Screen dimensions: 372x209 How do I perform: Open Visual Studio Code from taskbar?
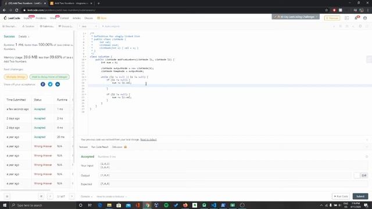click(213, 205)
